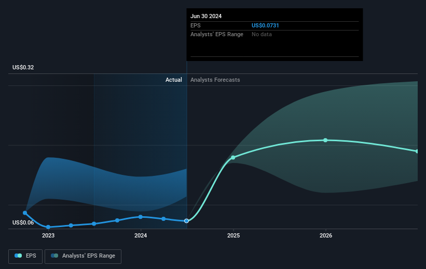Screen dimensions: 426x269
Task: Click the 2025 x-axis label
Action: 233,235
